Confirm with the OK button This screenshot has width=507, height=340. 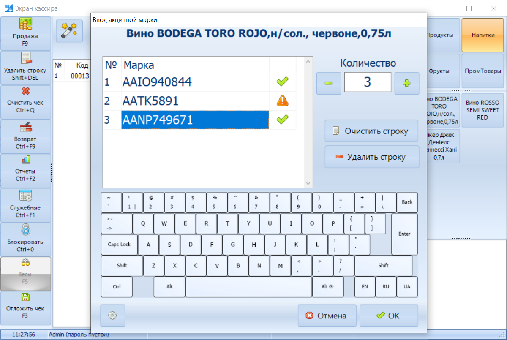tap(388, 316)
